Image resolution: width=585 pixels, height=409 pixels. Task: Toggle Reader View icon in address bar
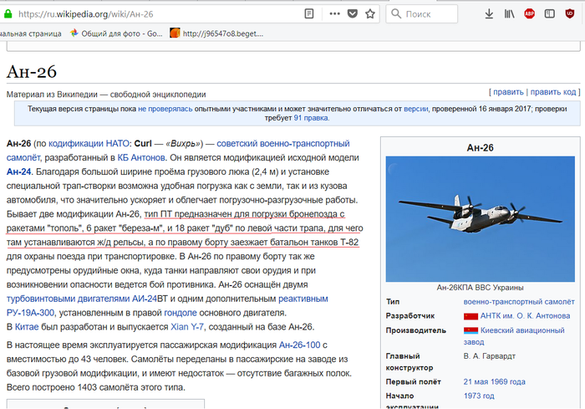click(x=310, y=14)
